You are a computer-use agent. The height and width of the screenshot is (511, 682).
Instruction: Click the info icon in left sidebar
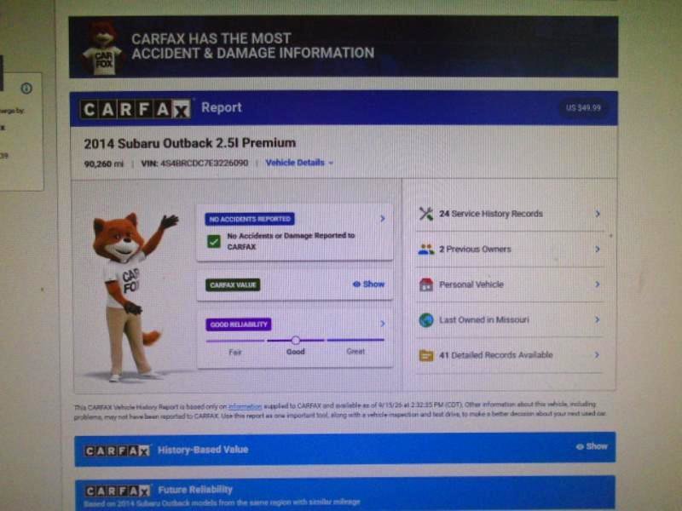tap(26, 89)
